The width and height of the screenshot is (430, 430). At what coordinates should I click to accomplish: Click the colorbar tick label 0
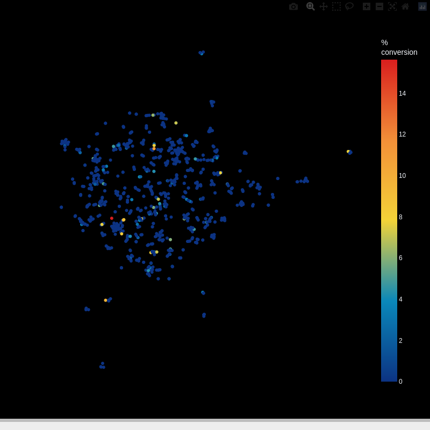click(x=400, y=382)
